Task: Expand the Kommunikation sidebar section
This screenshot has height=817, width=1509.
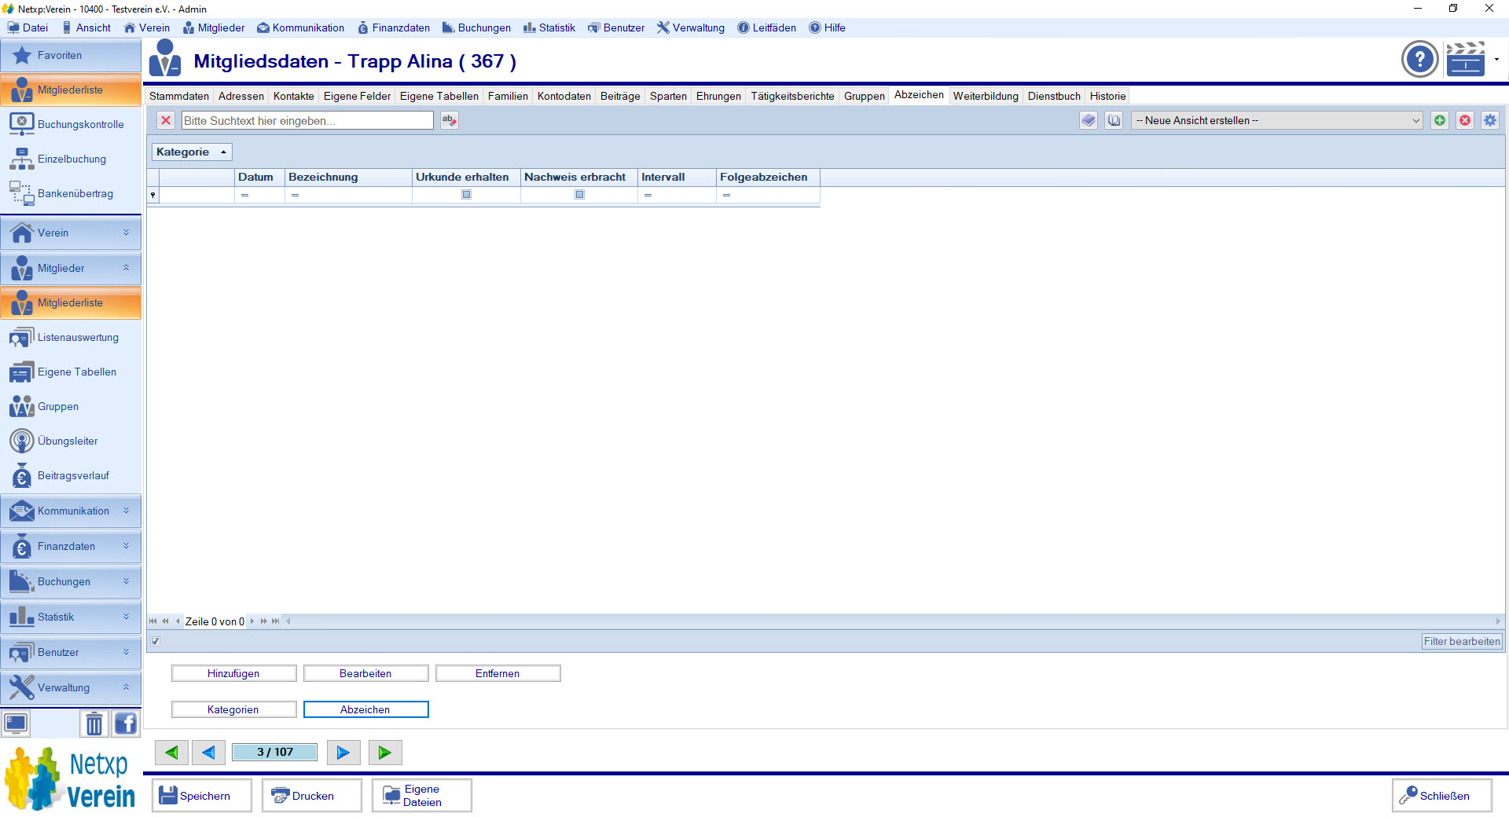Action: coord(71,511)
